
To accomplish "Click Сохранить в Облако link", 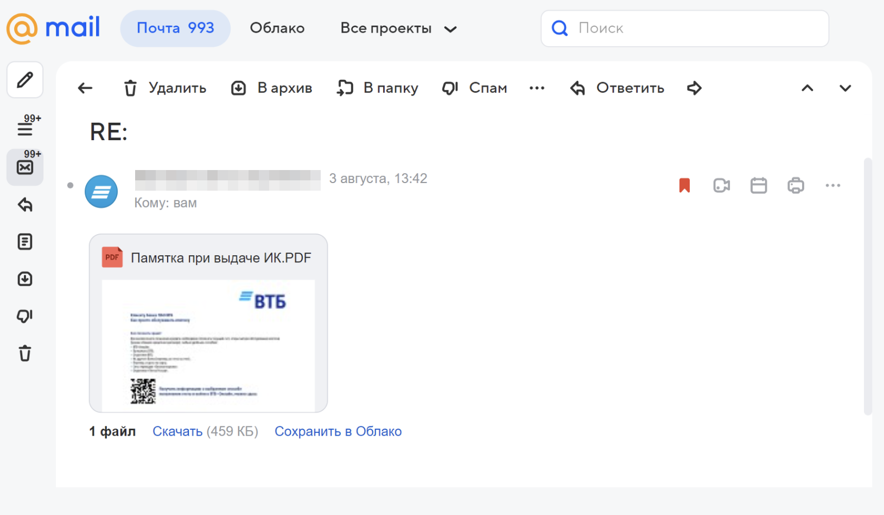I will 338,431.
